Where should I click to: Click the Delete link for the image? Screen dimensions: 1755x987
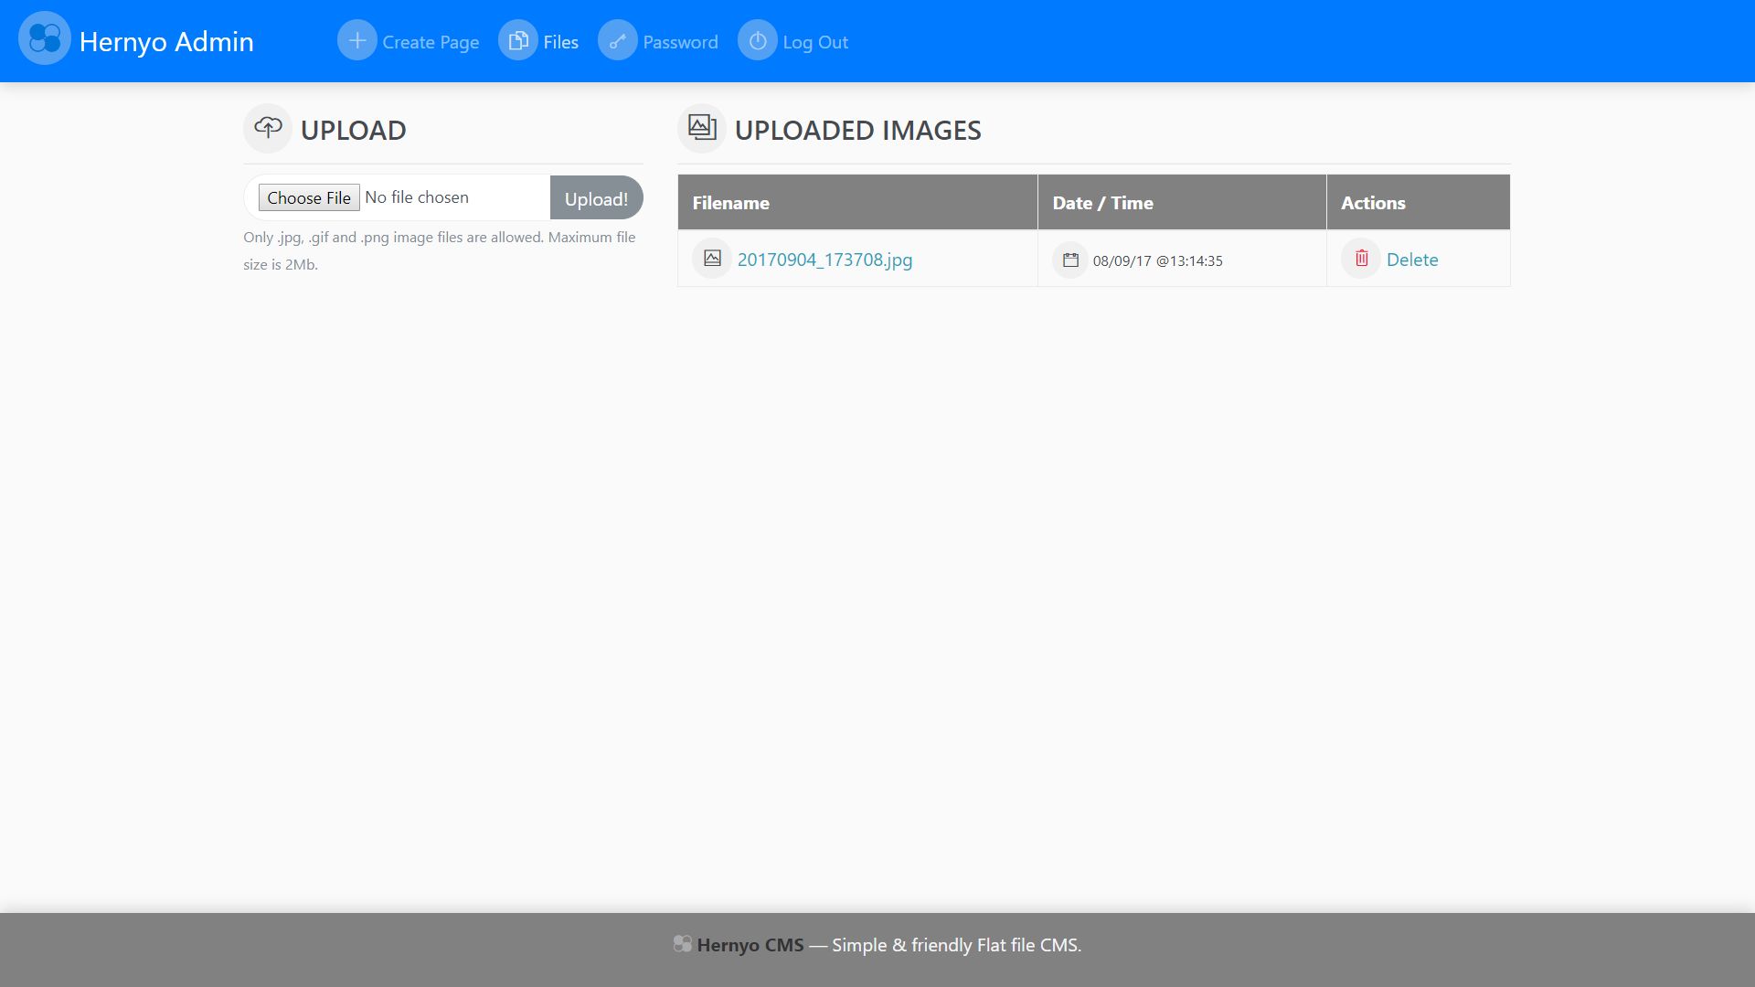click(1412, 260)
